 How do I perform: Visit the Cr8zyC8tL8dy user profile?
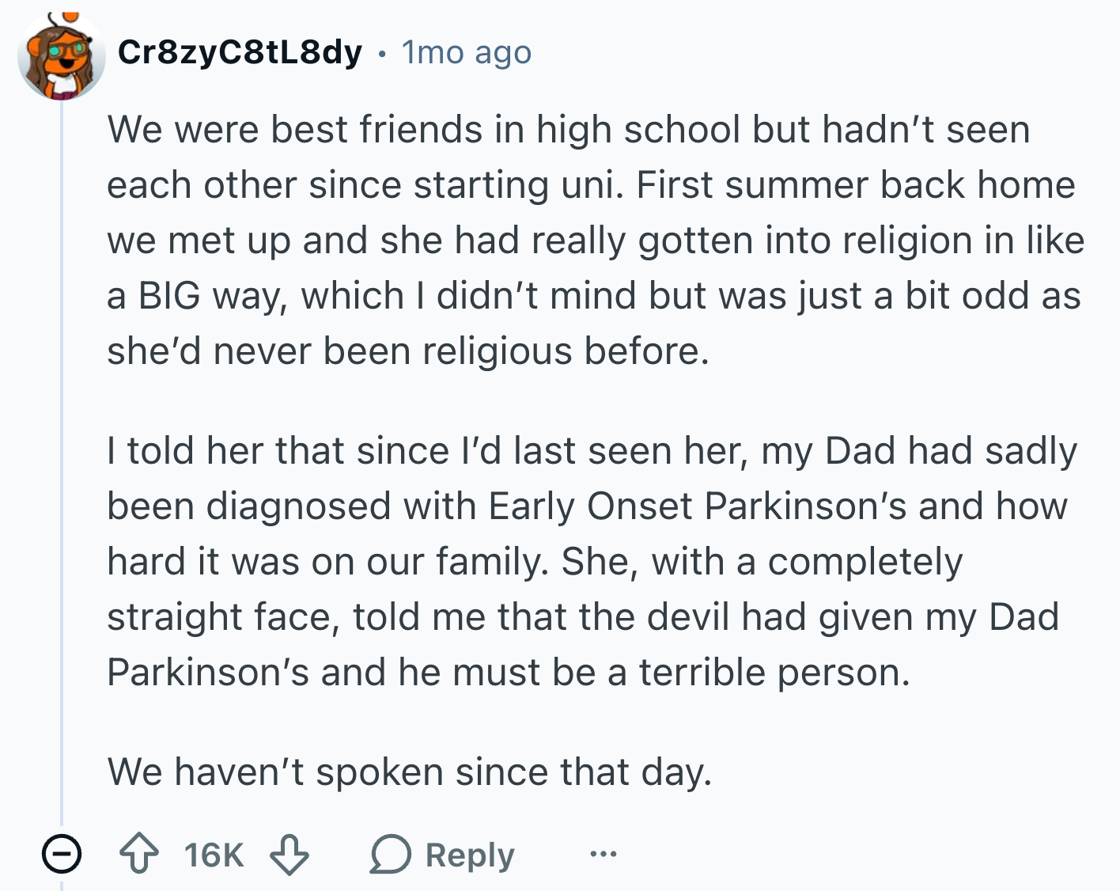coord(240,52)
